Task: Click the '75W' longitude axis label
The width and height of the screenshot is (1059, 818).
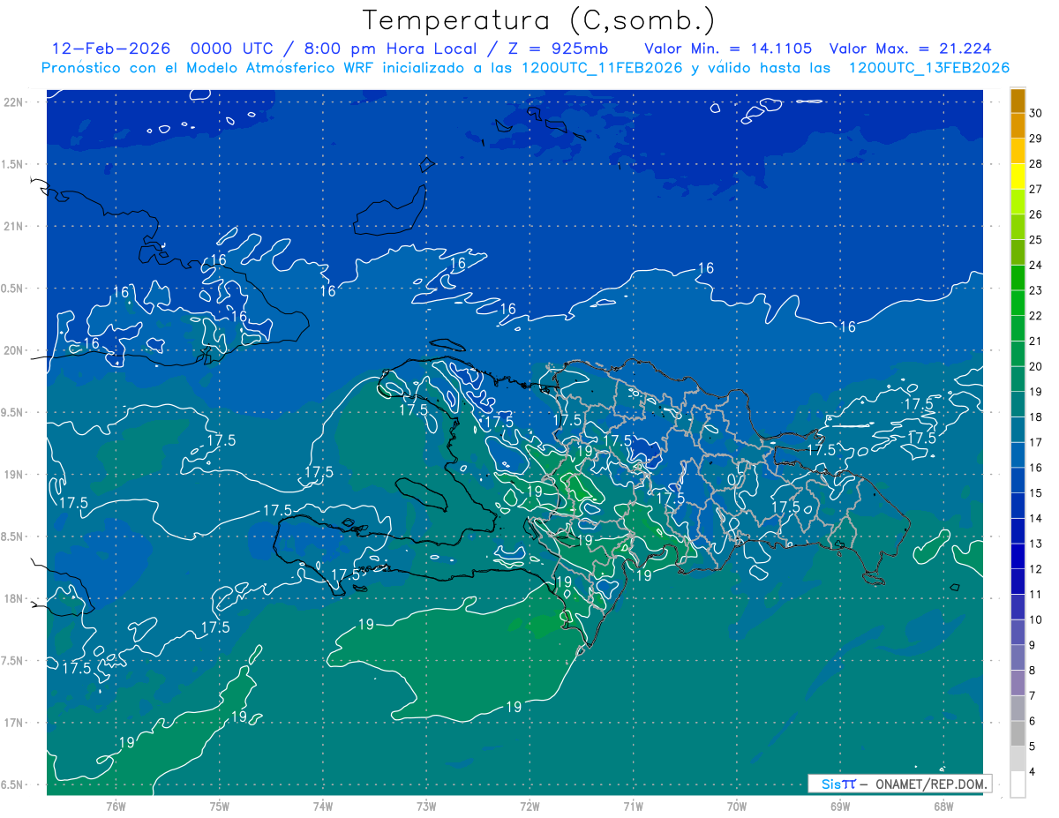Action: pyautogui.click(x=220, y=807)
